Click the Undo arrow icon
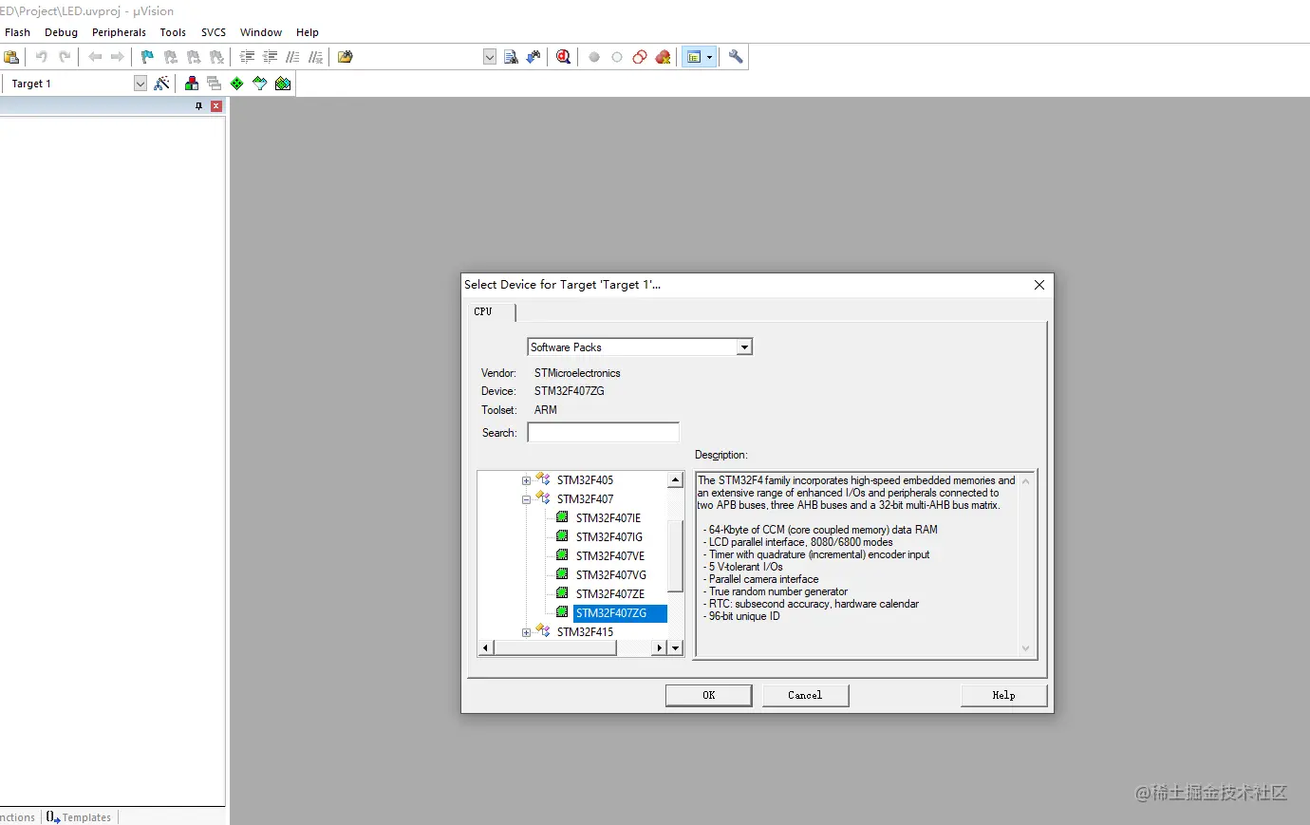This screenshot has width=1310, height=825. (x=42, y=57)
